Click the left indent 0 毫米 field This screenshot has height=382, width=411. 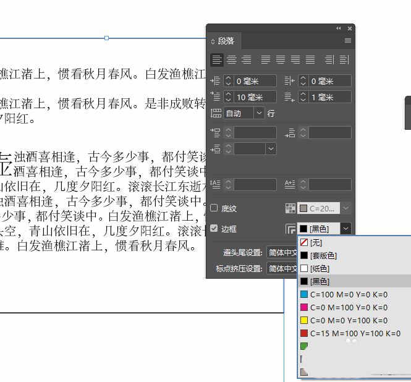[255, 81]
